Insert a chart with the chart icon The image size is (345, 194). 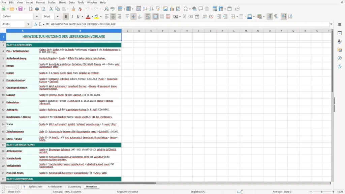[x=172, y=9]
